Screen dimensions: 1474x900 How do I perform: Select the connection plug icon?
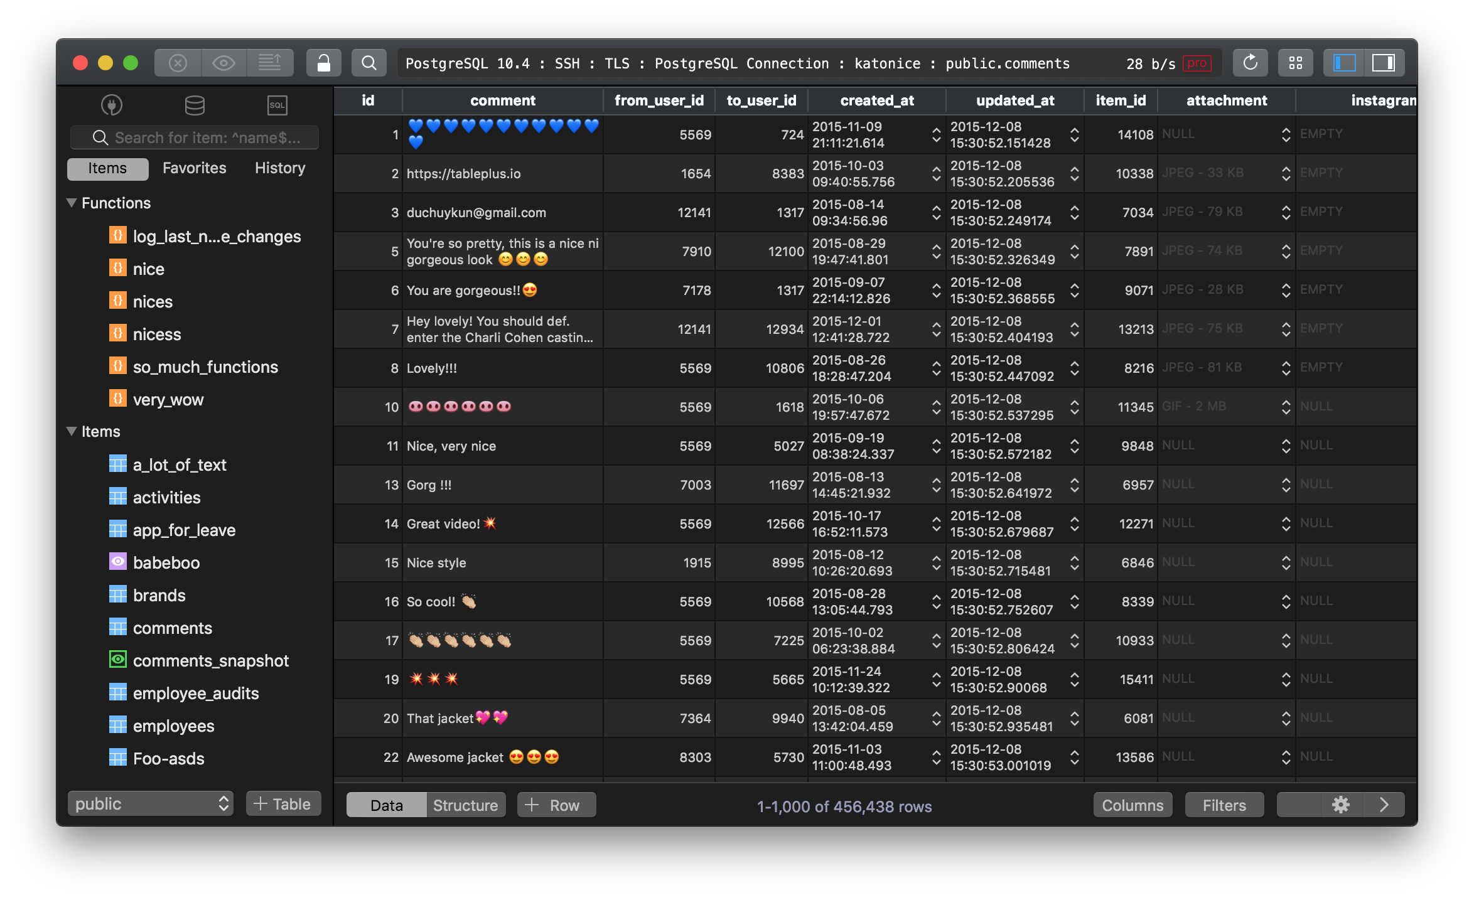[111, 105]
